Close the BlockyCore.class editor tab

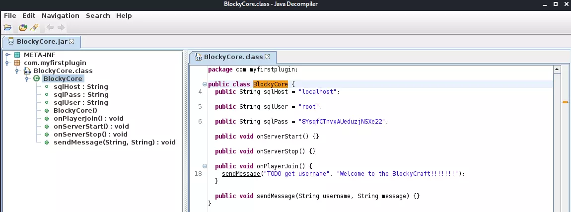(x=267, y=57)
